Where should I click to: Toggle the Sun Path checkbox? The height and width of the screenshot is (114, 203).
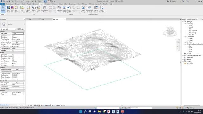pos(13,51)
